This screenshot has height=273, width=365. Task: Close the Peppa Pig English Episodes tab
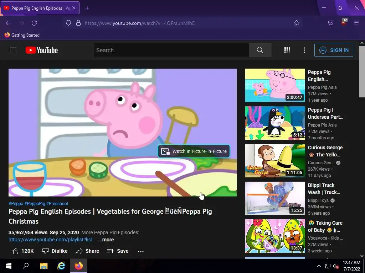coord(74,8)
